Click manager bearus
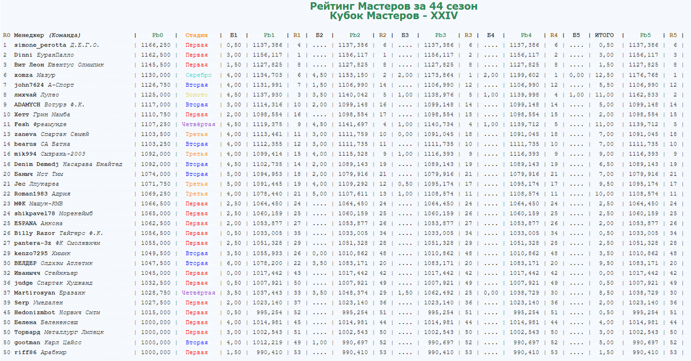 25,144
